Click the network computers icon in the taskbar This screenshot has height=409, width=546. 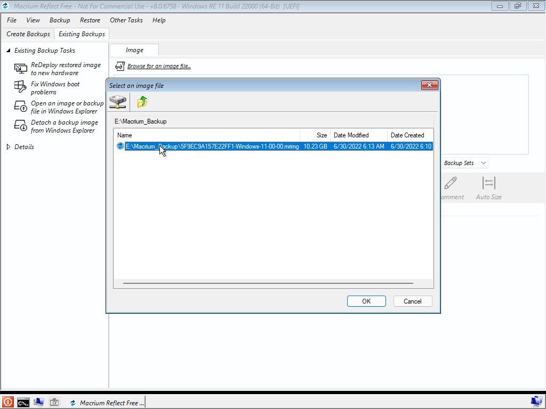pos(38,403)
